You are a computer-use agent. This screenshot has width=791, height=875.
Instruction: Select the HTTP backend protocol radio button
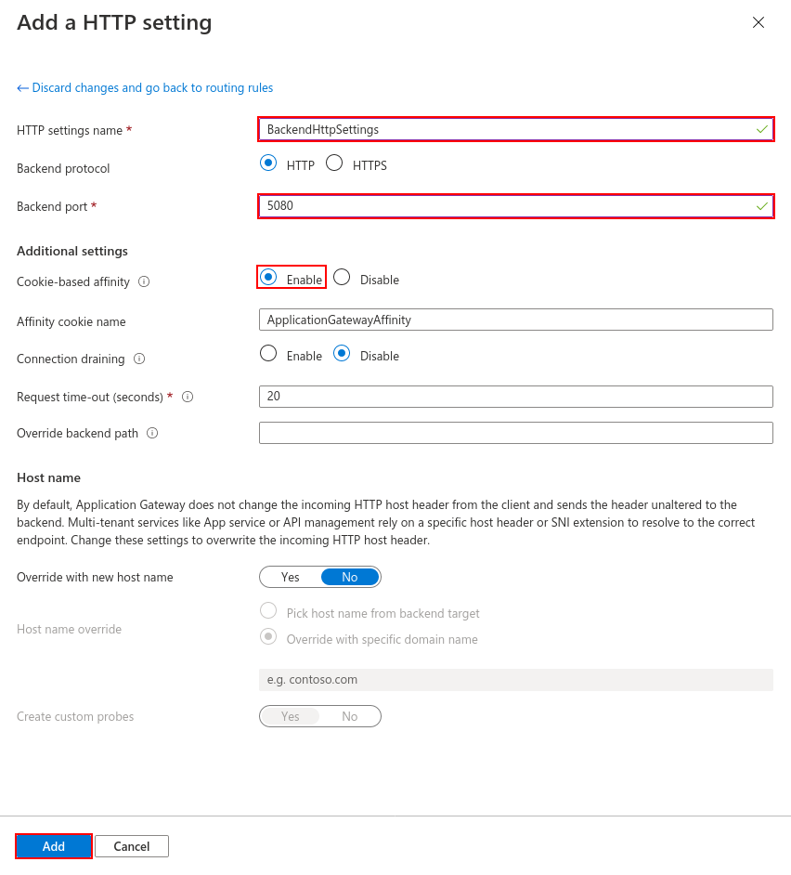coord(268,163)
